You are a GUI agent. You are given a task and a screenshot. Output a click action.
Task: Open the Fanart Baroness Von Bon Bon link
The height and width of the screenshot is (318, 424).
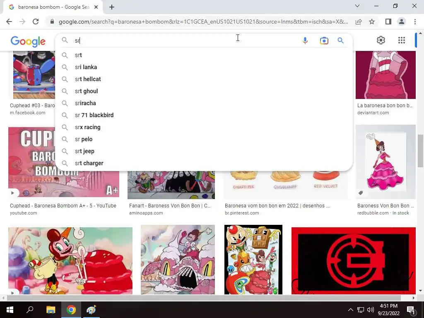coord(170,206)
